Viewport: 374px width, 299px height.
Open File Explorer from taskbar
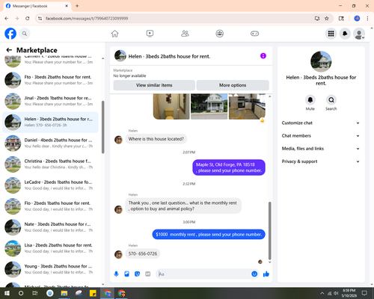64,293
